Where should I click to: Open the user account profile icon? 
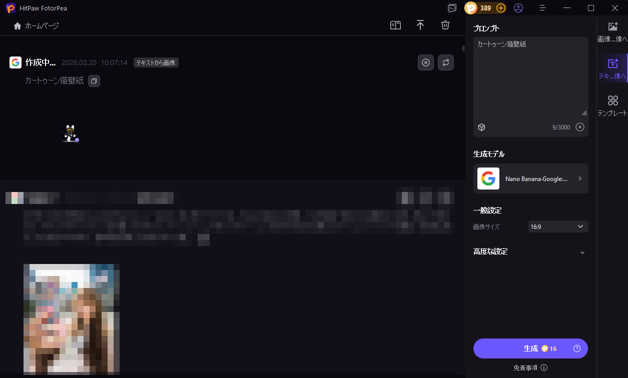[518, 8]
